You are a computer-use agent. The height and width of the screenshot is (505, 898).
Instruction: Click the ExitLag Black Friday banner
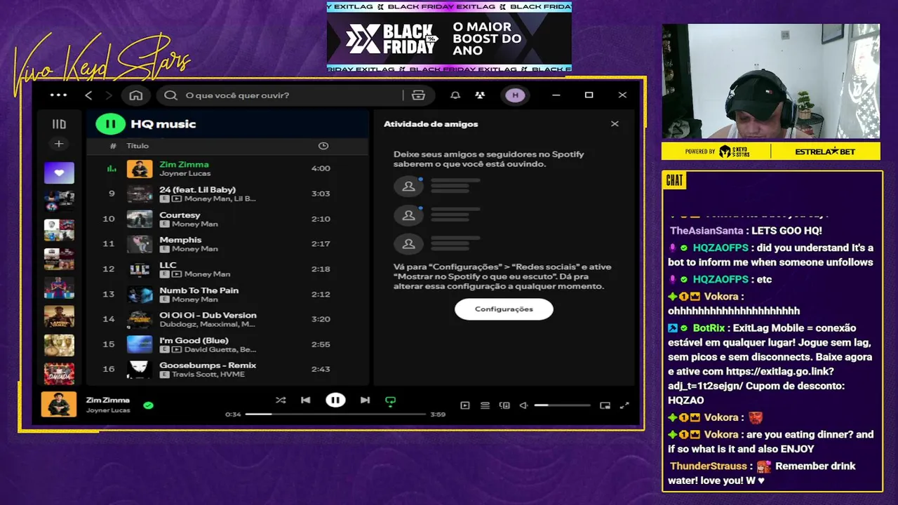pos(449,36)
